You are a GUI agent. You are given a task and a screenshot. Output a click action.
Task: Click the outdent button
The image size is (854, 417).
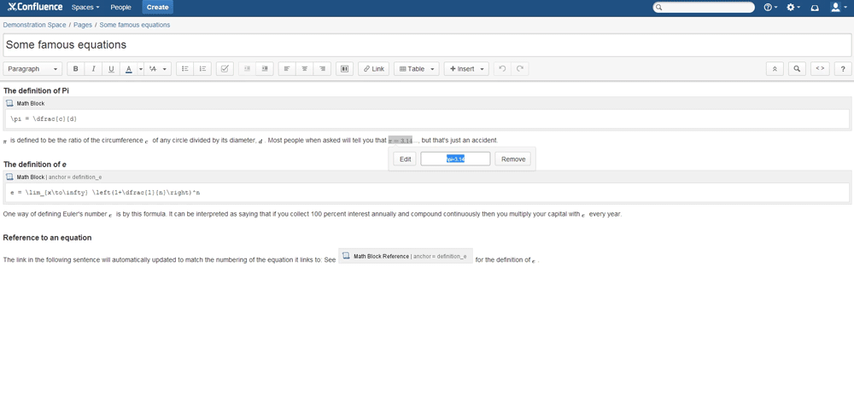pyautogui.click(x=248, y=69)
